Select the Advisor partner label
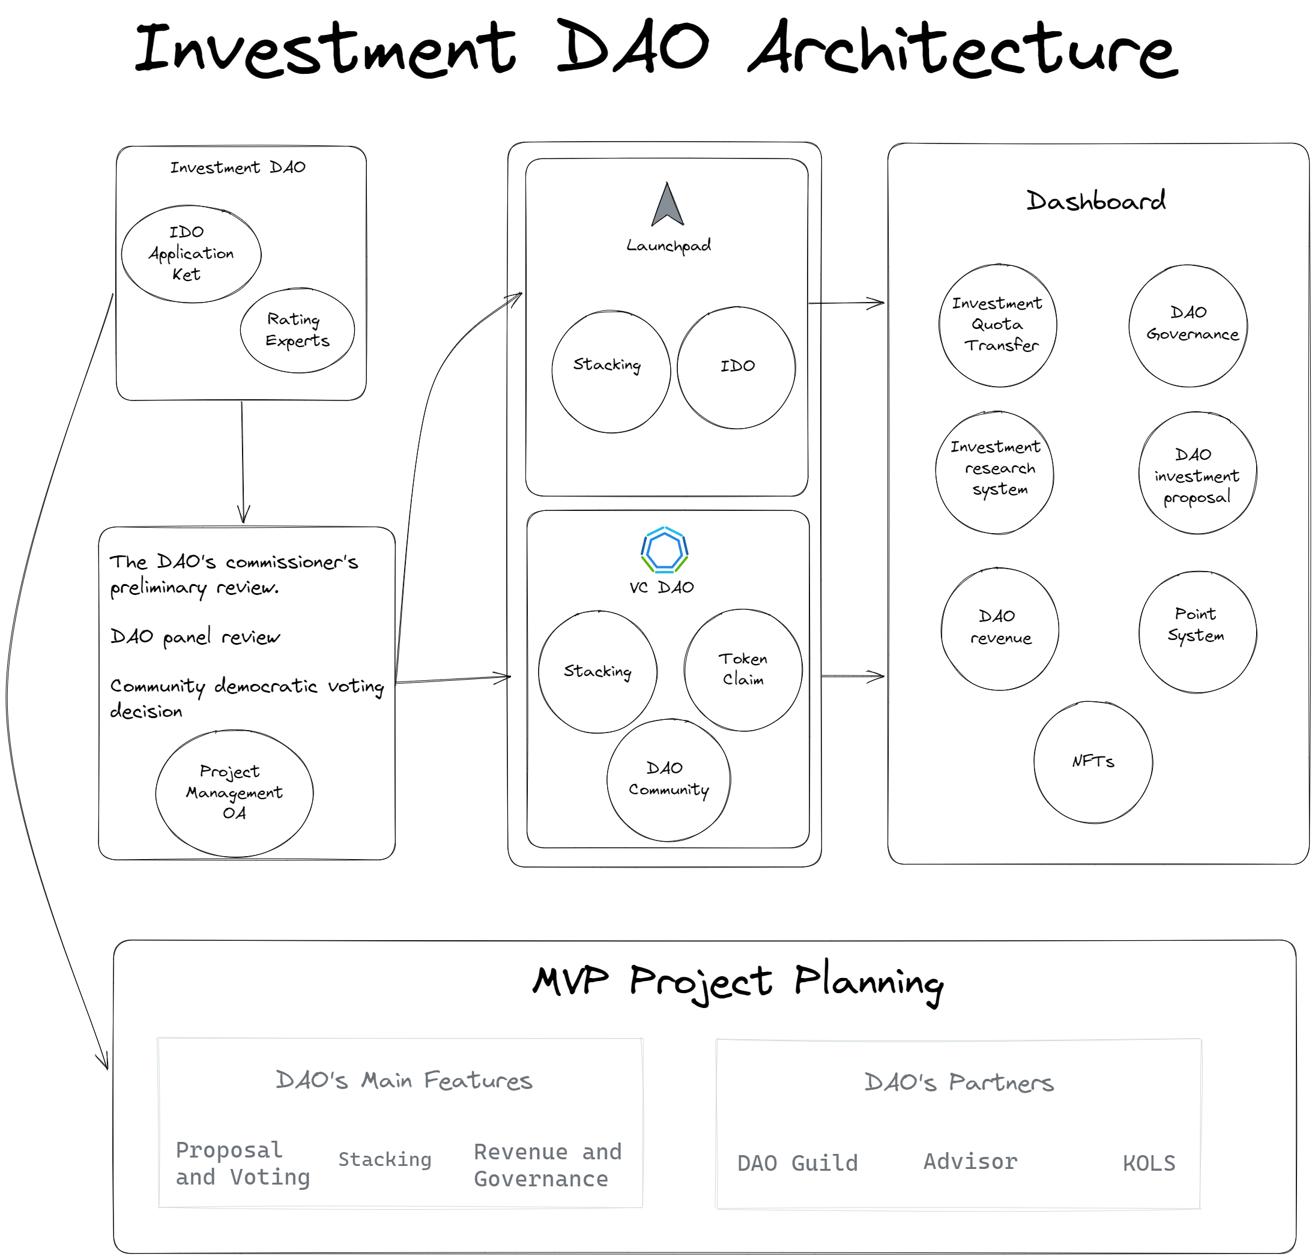The image size is (1315, 1259). click(x=970, y=1162)
